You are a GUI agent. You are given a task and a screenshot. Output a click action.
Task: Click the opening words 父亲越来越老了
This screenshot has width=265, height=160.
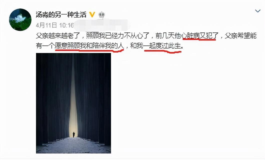(x=58, y=36)
